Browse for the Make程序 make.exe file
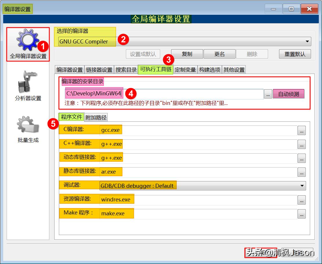 point(301,214)
